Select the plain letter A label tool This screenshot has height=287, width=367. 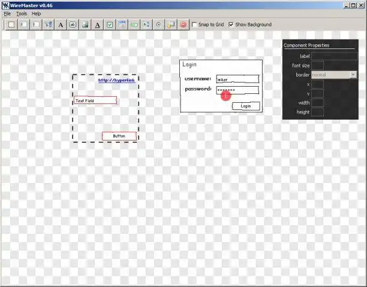pos(61,25)
